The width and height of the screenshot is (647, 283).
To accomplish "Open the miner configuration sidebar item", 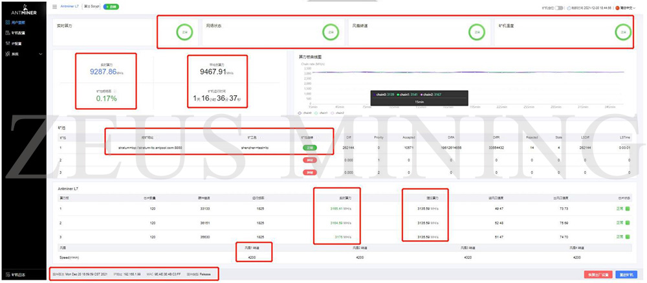I will pos(19,32).
